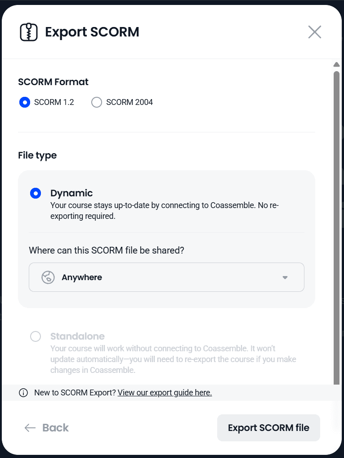Click the globe icon in sharing dropdown
Viewport: 344px width, 458px height.
click(48, 277)
